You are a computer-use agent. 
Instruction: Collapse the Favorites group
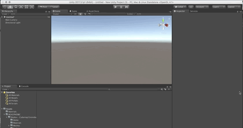(2, 92)
